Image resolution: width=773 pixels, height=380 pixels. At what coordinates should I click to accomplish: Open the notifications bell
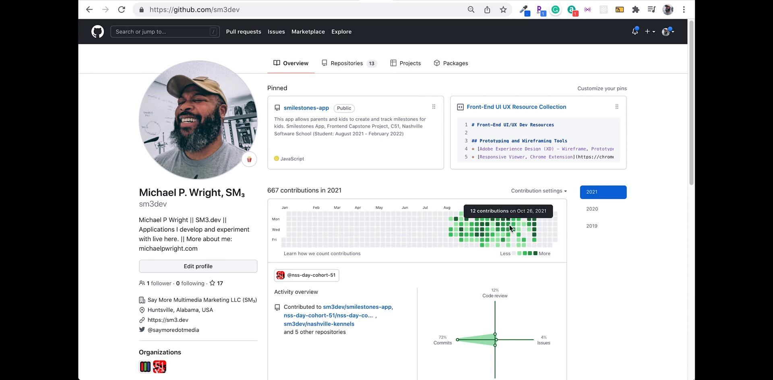click(635, 31)
